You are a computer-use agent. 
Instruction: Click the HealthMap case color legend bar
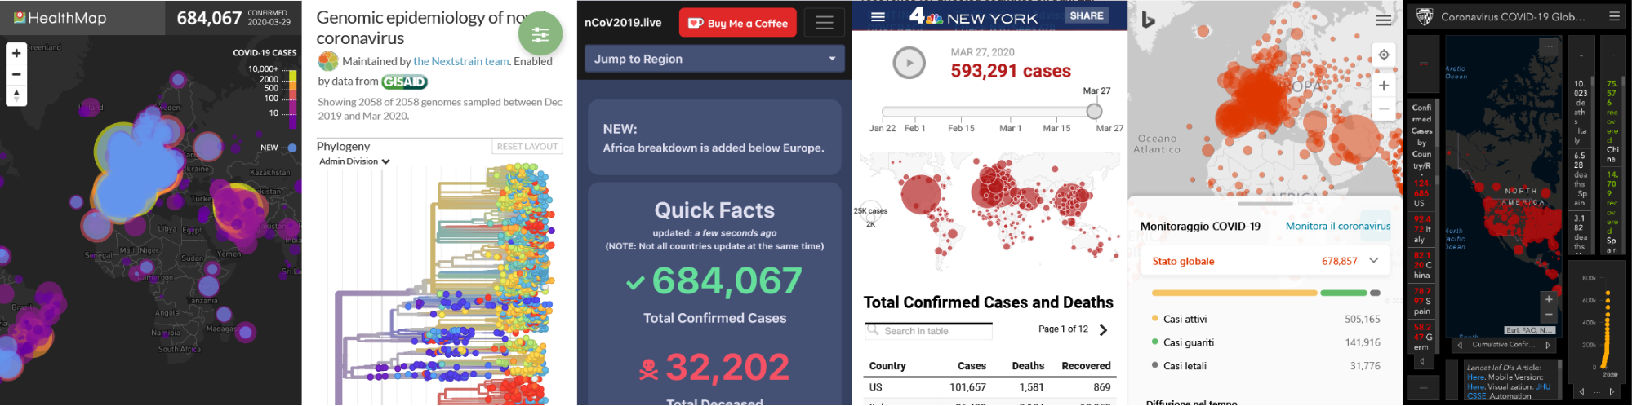pos(293,98)
